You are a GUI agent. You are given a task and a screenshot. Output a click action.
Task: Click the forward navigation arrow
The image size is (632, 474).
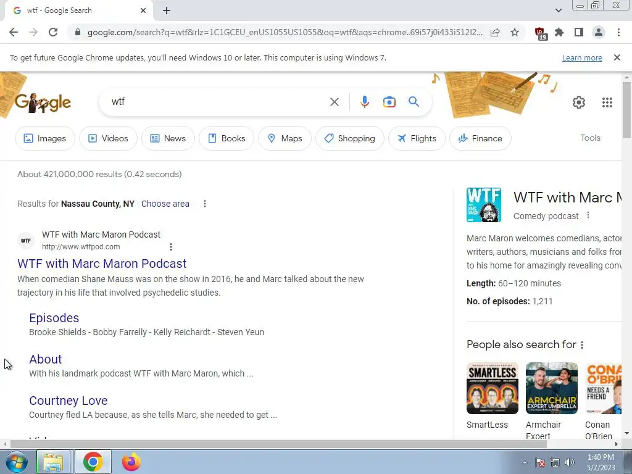tap(33, 32)
